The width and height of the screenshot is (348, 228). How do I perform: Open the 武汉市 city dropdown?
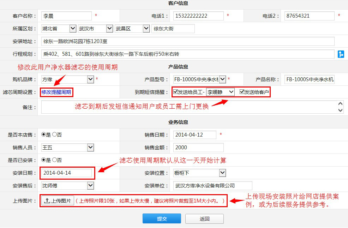(95, 29)
